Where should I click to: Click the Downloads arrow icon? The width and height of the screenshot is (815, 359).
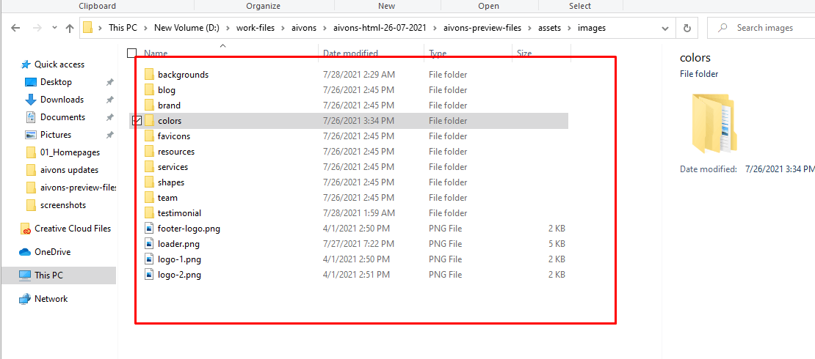coord(31,100)
